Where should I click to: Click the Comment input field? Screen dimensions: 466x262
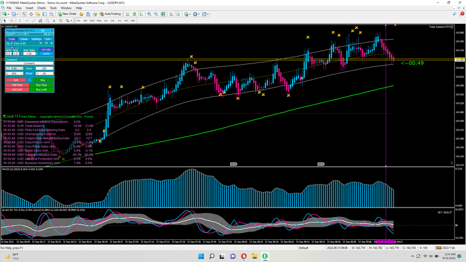click(x=29, y=63)
